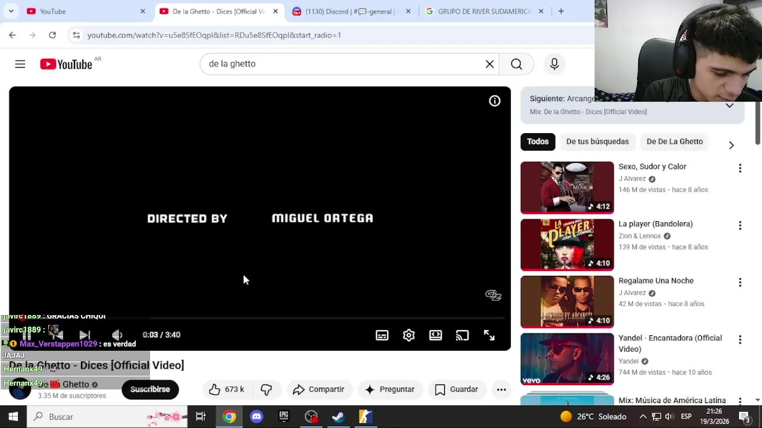Click the taskbar Buscar search box
Image resolution: width=762 pixels, height=428 pixels.
[x=107, y=417]
